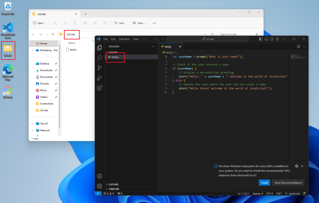Click the Search JsCode field in File Explorer
The image size is (319, 203).
pos(240,34)
